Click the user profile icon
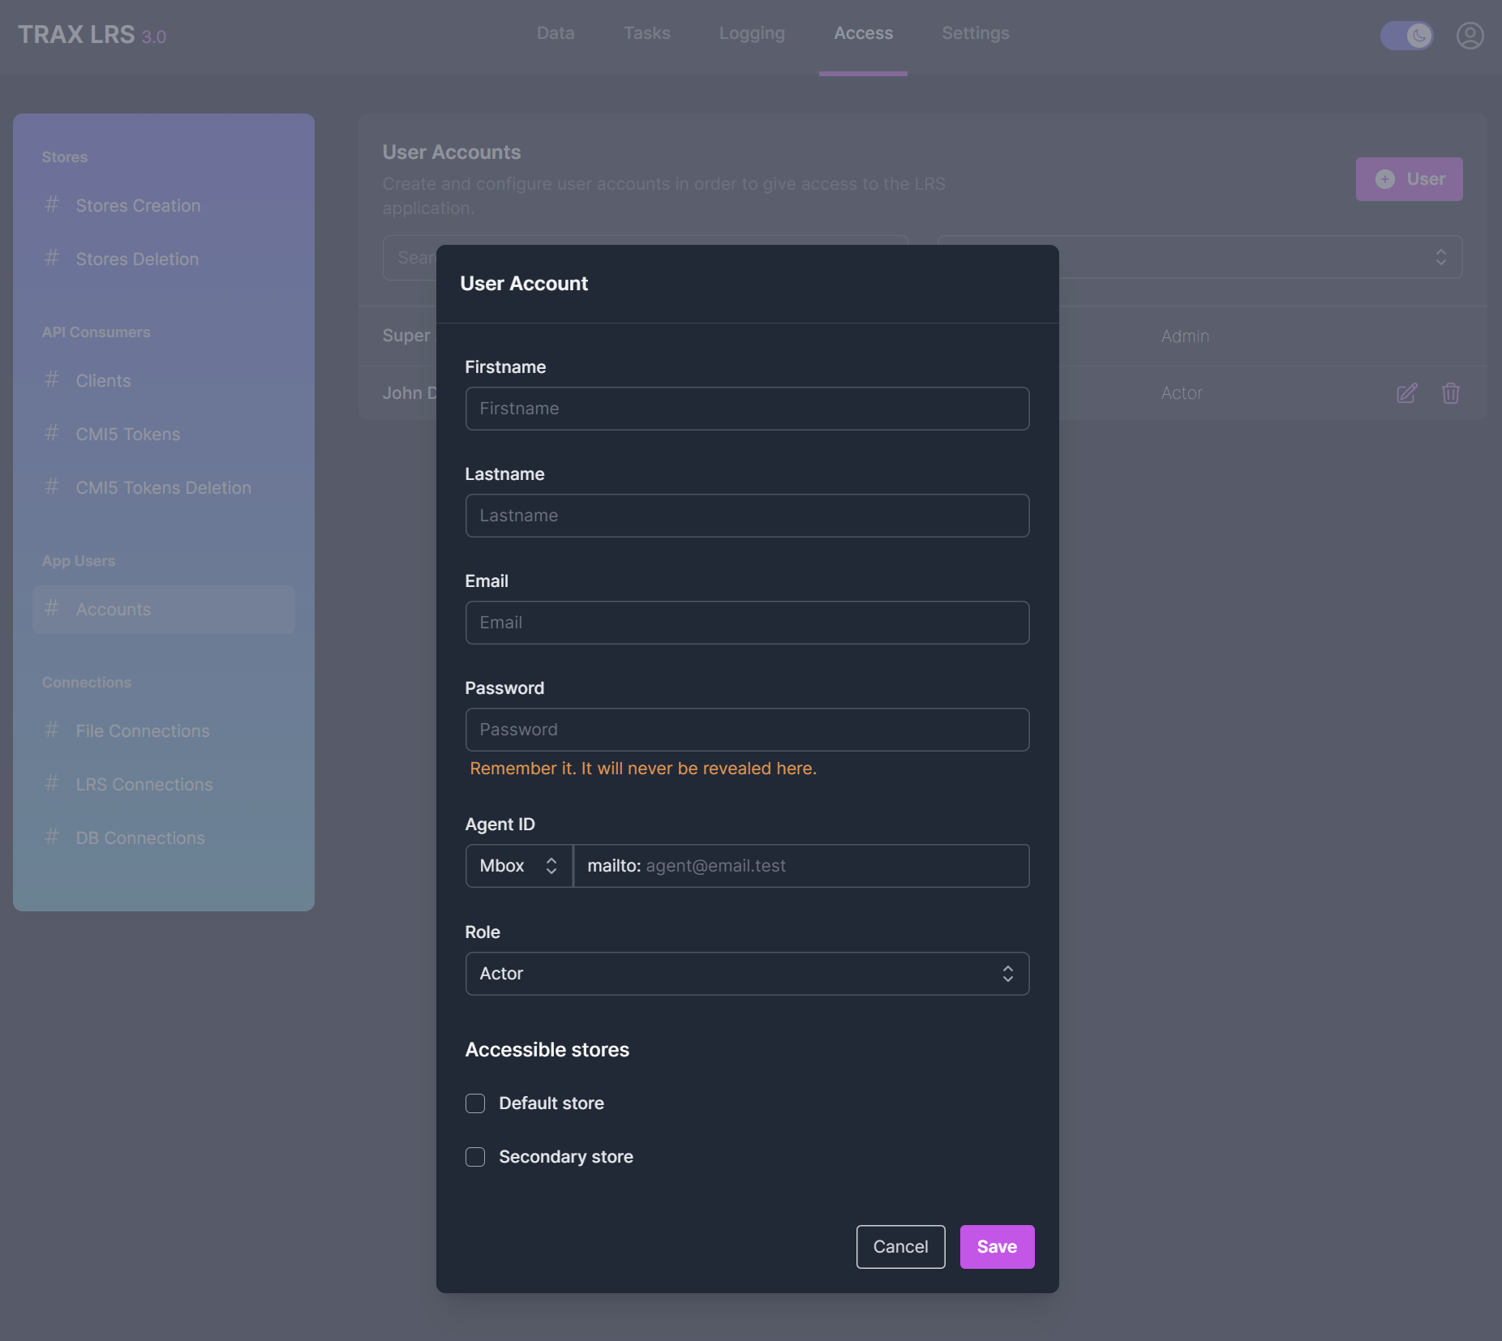1502x1341 pixels. point(1470,36)
